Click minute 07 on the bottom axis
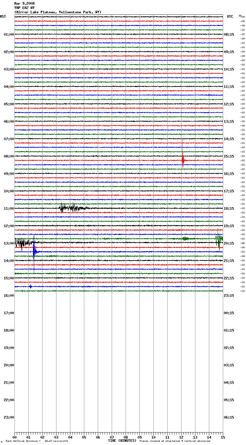The image size is (246, 445). (x=112, y=437)
